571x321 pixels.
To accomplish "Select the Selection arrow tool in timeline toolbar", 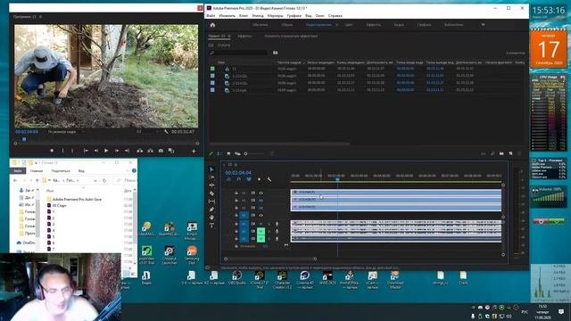I will point(212,169).
